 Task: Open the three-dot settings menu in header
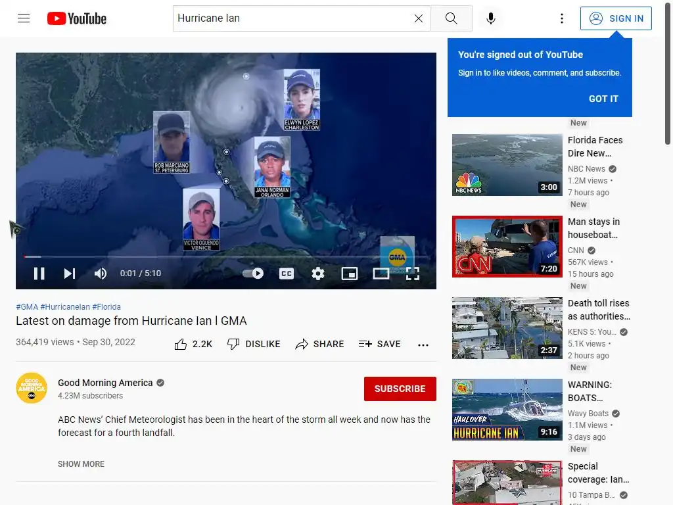point(561,18)
